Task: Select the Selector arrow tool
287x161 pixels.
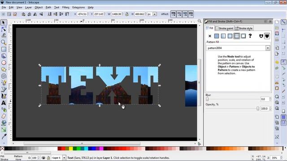Action: point(4,22)
